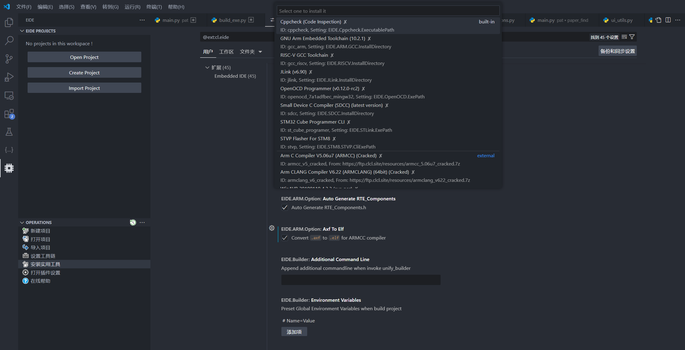Open the Source Control view
The height and width of the screenshot is (350, 685).
coord(9,59)
